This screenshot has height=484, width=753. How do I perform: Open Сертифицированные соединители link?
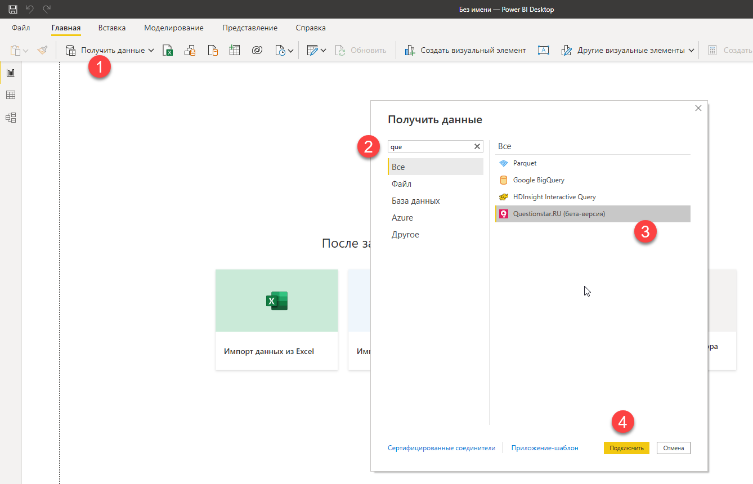[x=442, y=448]
